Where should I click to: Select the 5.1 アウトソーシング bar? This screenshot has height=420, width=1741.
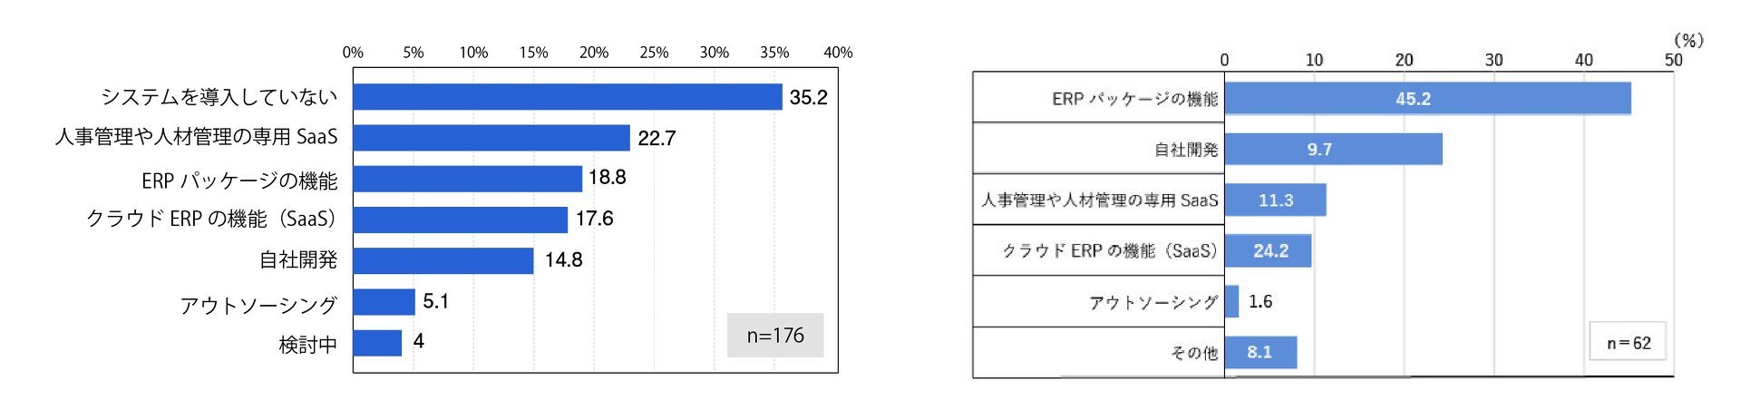tap(384, 302)
